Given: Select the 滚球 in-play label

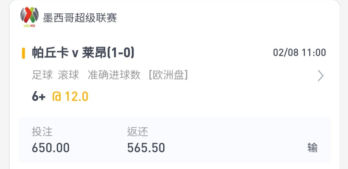Looking at the screenshot, I should (69, 75).
